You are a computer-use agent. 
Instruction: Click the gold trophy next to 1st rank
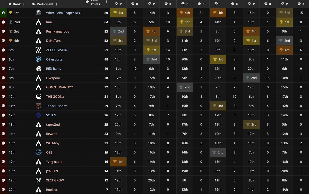click(11, 13)
